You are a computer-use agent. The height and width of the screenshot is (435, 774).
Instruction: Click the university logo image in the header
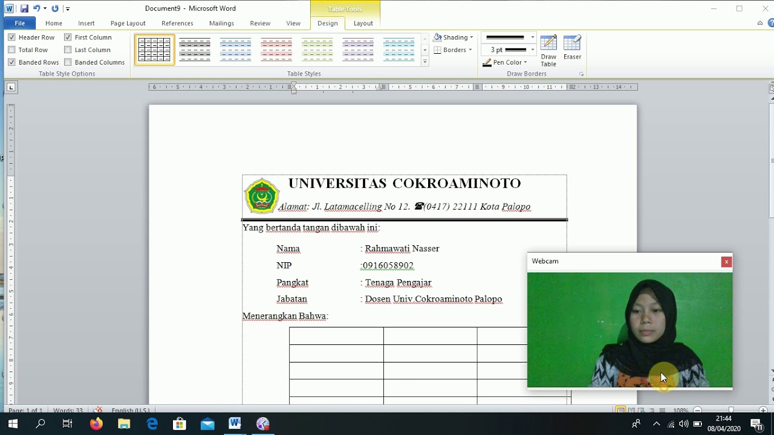(261, 196)
